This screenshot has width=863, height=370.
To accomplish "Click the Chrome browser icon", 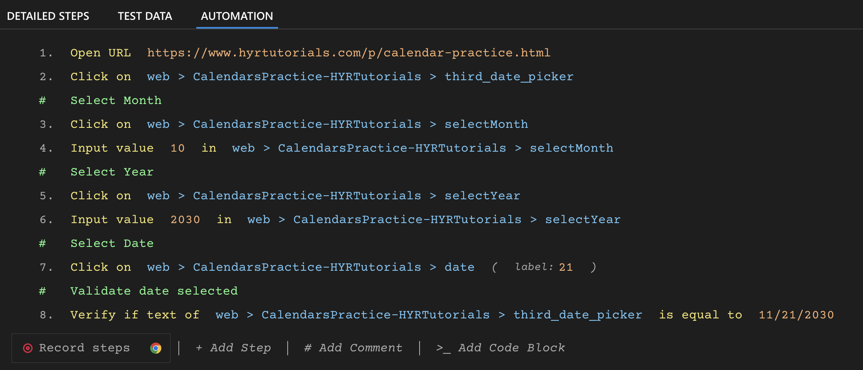I will tap(156, 348).
